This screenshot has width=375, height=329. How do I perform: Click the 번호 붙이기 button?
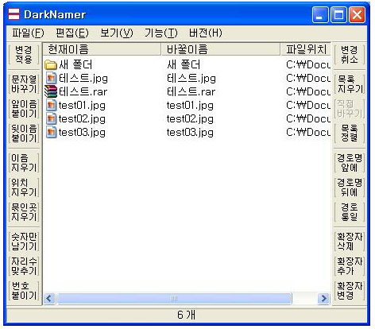pos(24,291)
